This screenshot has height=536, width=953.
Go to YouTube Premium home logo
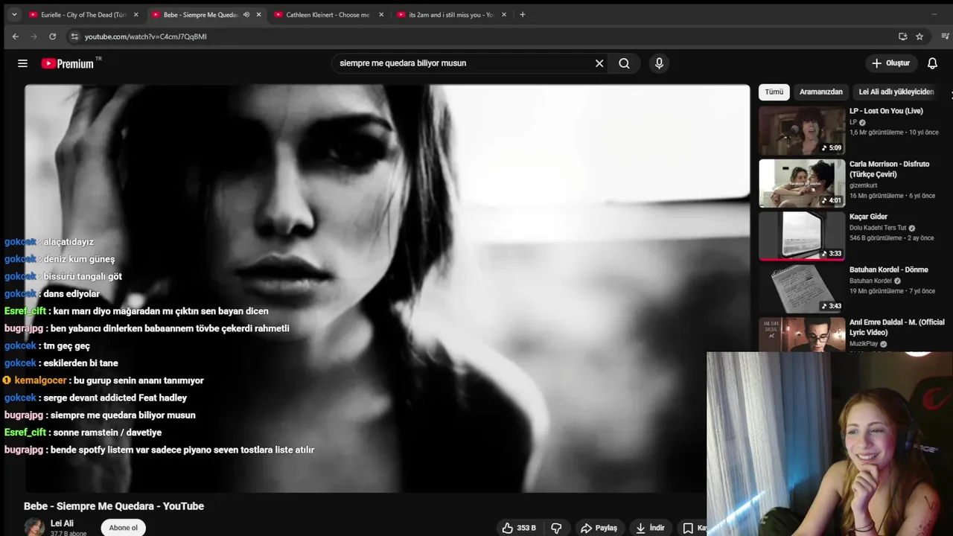[71, 63]
